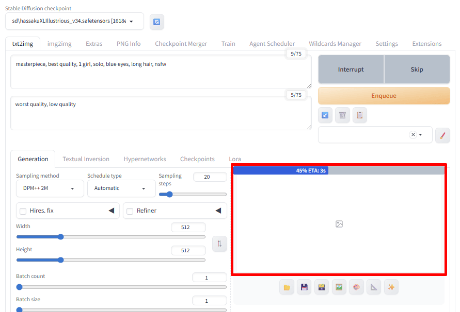Click the clipboard apply-styles icon
Image resolution: width=460 pixels, height=312 pixels.
tap(360, 115)
